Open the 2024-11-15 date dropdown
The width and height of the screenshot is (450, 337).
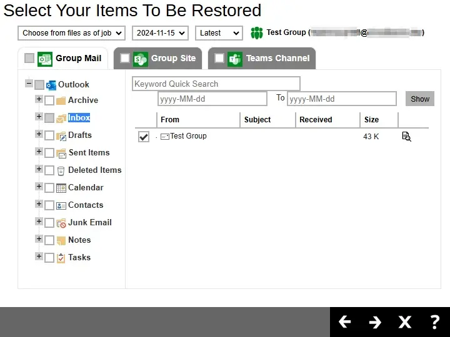[x=160, y=33]
